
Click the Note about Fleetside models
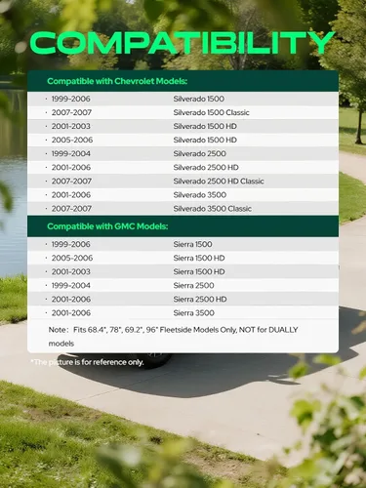click(x=173, y=337)
